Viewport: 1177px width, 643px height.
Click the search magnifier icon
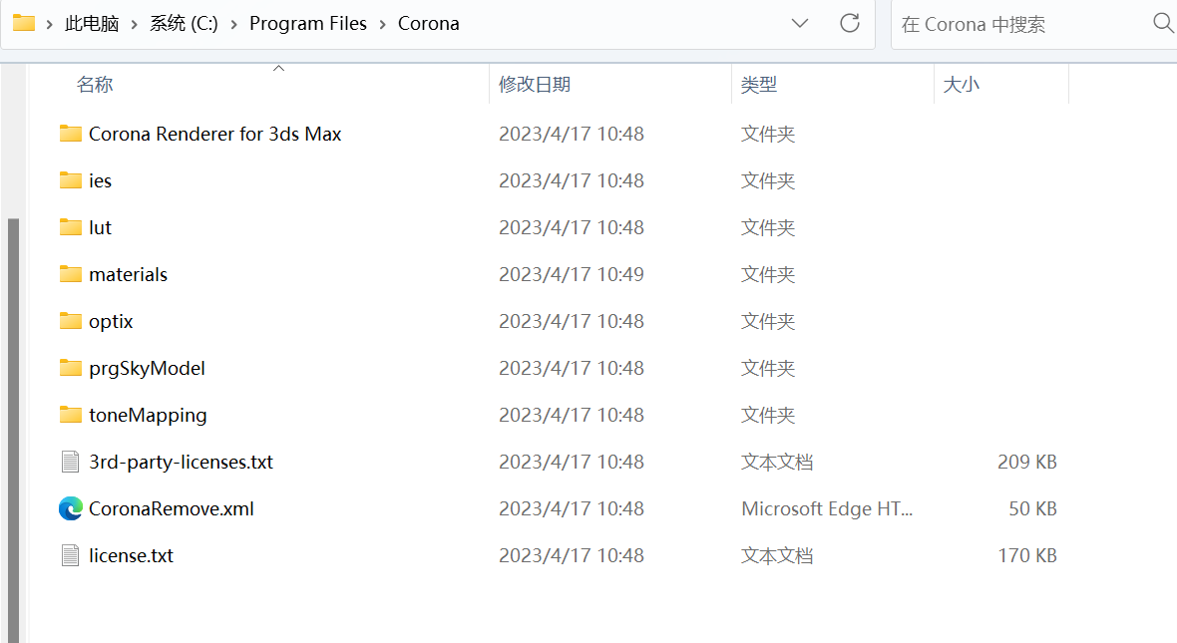[1163, 23]
